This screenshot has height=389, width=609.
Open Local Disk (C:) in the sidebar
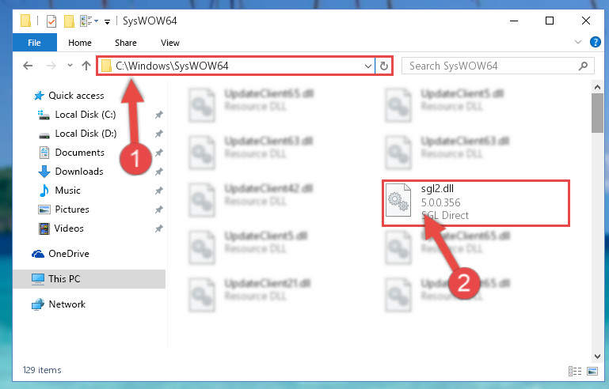[86, 115]
